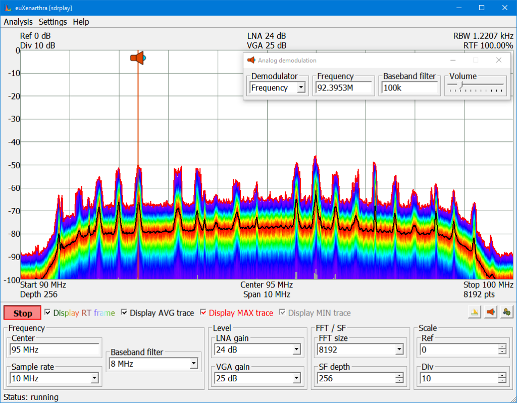Image resolution: width=517 pixels, height=403 pixels.
Task: Open the colored gears settings button
Action: point(507,312)
